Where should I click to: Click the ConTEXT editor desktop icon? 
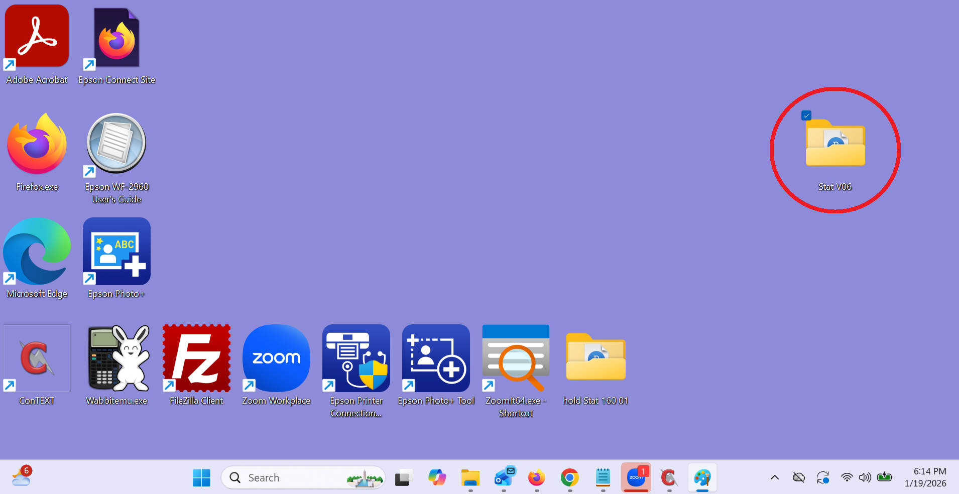coord(37,358)
